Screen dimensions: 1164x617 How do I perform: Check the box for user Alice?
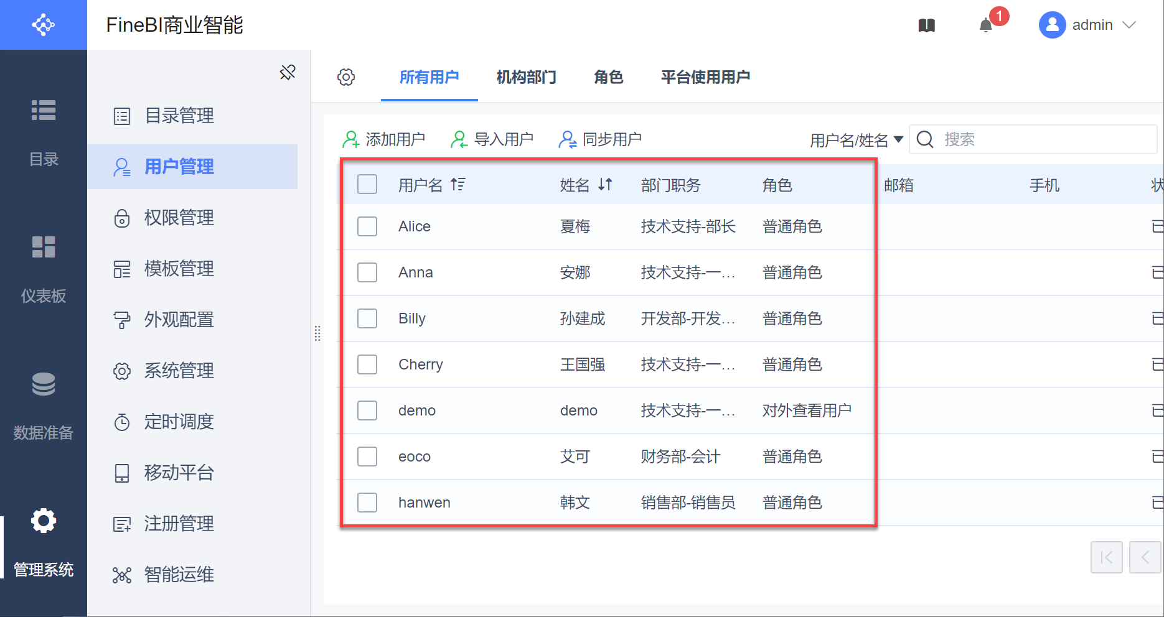pos(367,226)
